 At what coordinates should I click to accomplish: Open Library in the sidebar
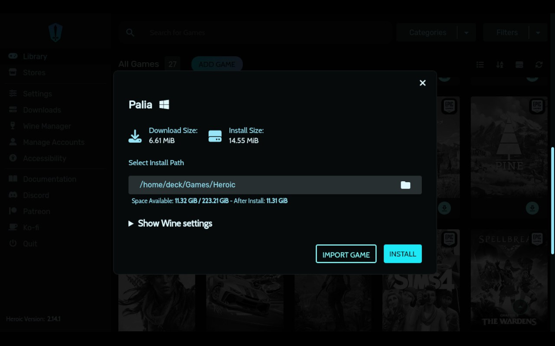[x=35, y=56]
